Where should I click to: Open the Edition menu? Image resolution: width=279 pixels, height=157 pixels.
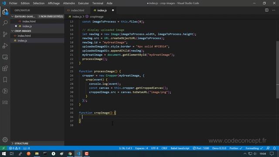(25, 3)
